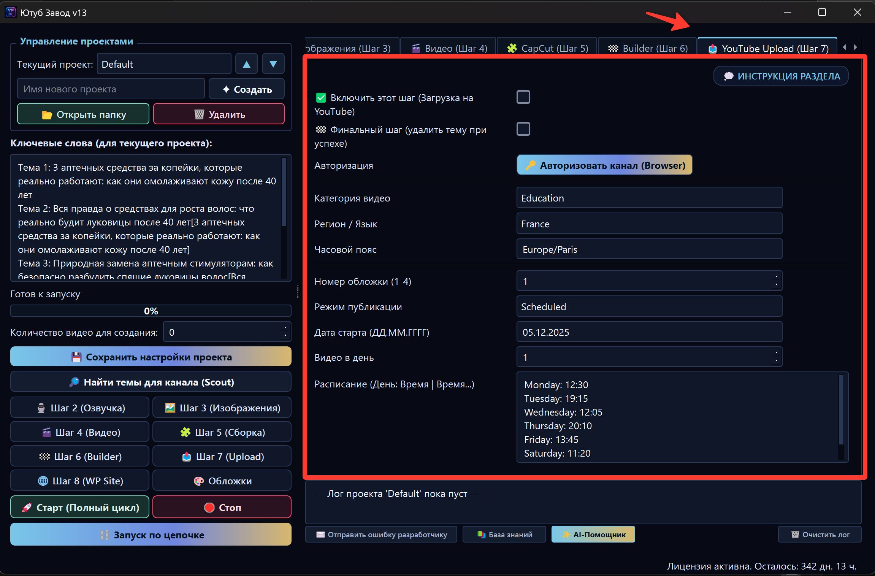
Task: Decrease Номер обложки value
Action: [x=776, y=284]
